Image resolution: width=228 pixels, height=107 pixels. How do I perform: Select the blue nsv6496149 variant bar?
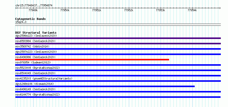click(x=118, y=92)
